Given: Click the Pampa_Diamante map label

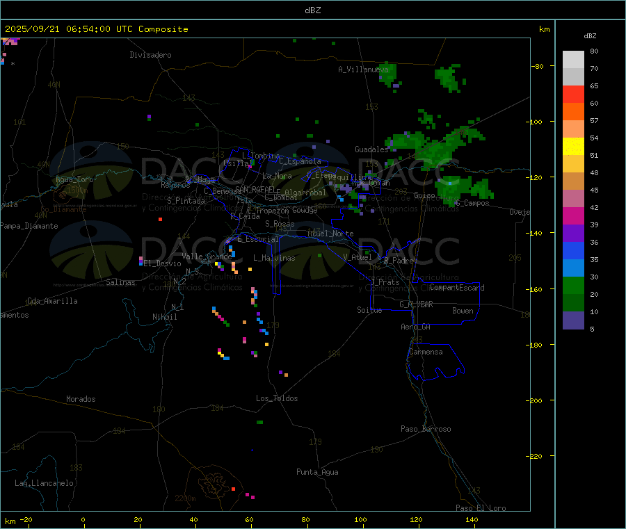Looking at the screenshot, I should 29,226.
